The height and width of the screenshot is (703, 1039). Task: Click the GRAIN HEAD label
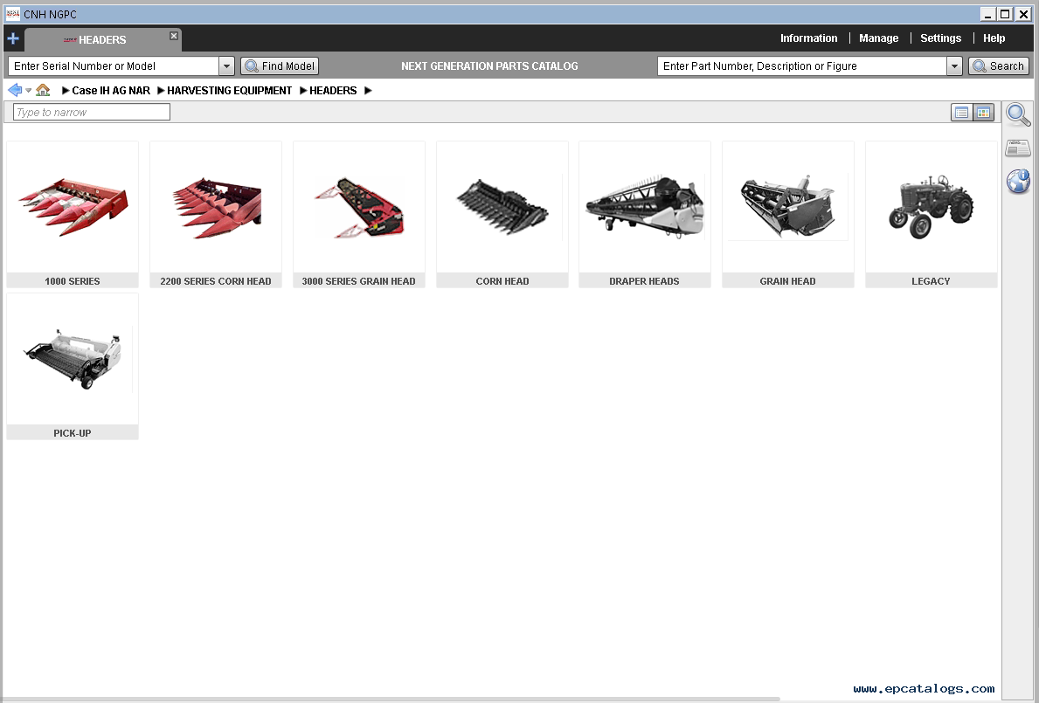pos(788,280)
